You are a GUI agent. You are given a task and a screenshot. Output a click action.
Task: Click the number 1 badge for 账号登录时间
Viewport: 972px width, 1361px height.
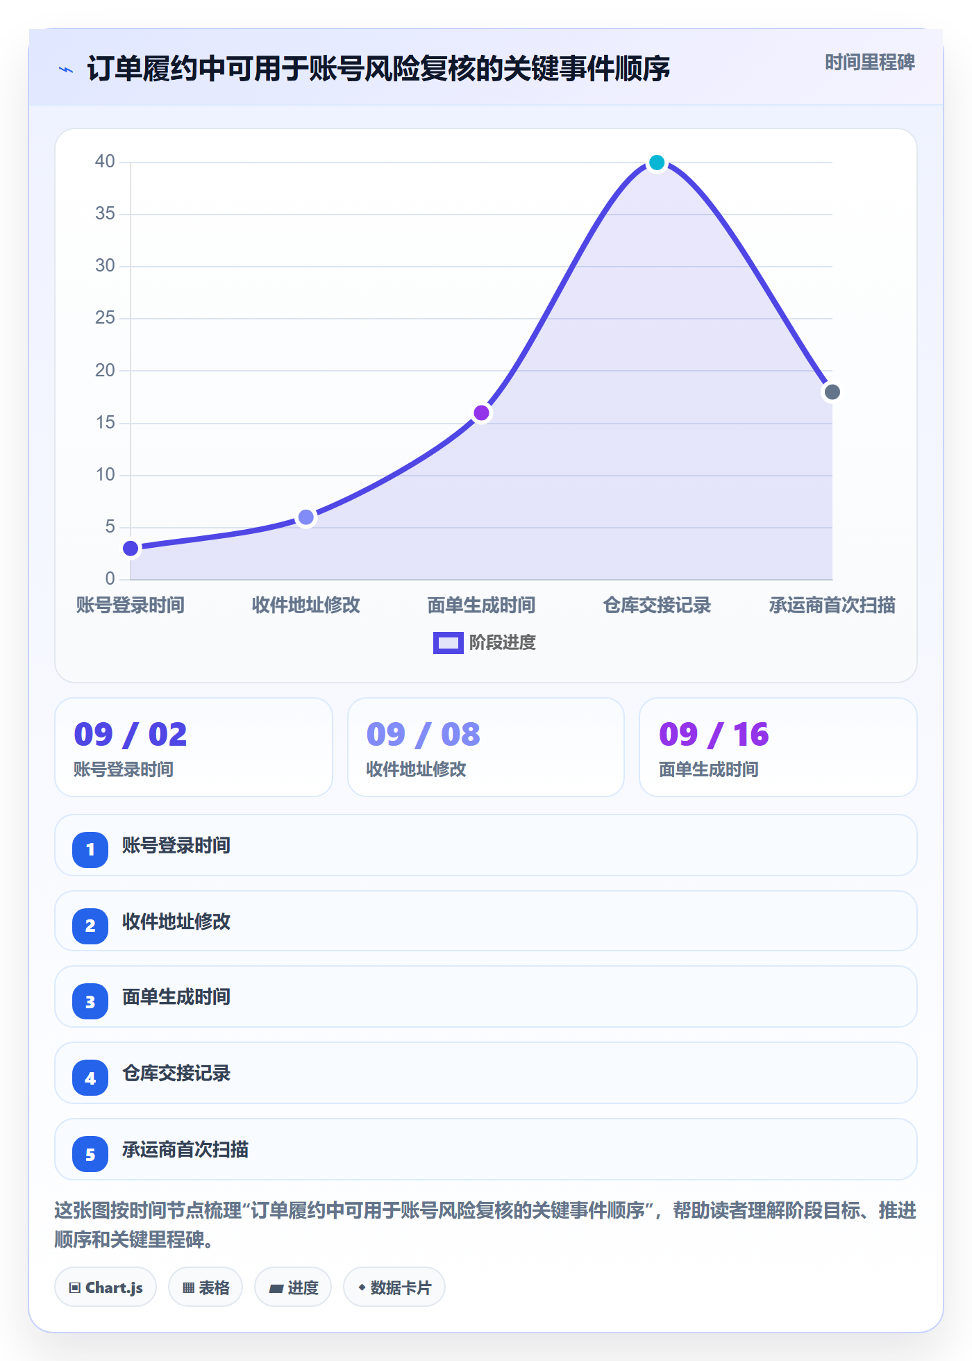[90, 849]
